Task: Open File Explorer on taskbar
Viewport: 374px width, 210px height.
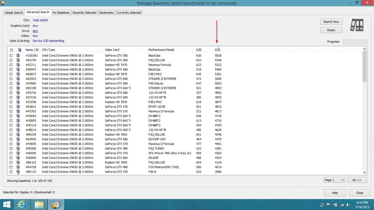Action: (39, 204)
